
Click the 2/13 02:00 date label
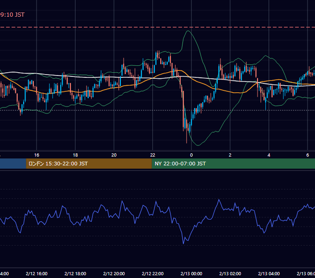(230, 273)
